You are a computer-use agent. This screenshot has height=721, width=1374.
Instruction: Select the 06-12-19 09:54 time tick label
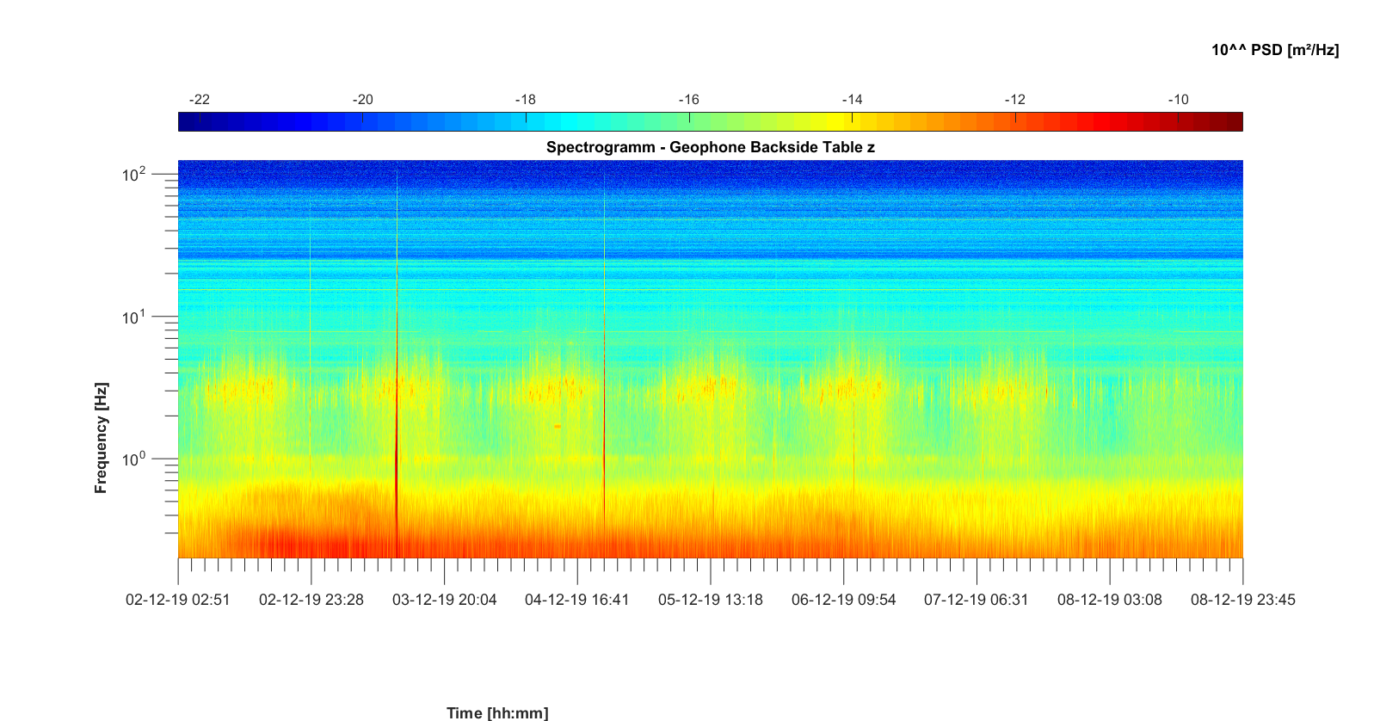[843, 600]
